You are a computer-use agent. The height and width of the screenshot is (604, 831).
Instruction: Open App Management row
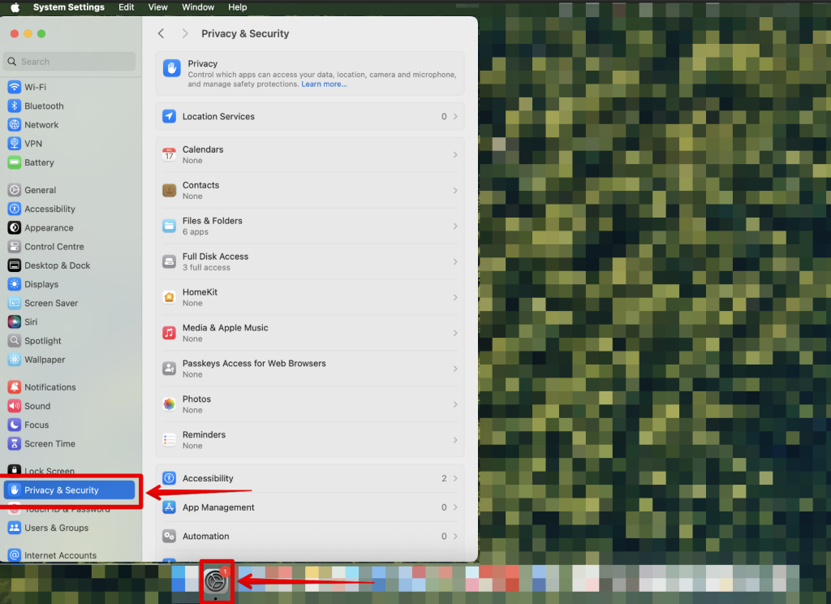310,507
